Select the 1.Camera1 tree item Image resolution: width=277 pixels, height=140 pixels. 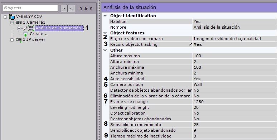point(34,23)
